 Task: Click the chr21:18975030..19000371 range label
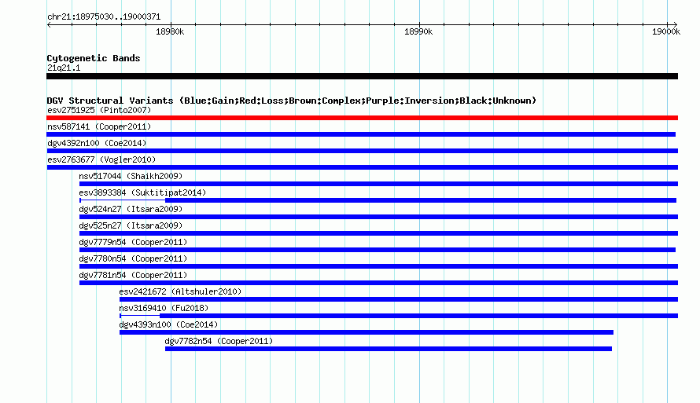[x=104, y=16]
